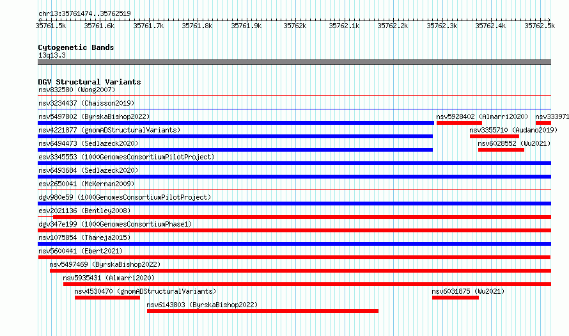Viewport: 569px width, 336px height.
Task: Select variant nsv1075854 (Thareja2015)
Action: [x=84, y=237]
